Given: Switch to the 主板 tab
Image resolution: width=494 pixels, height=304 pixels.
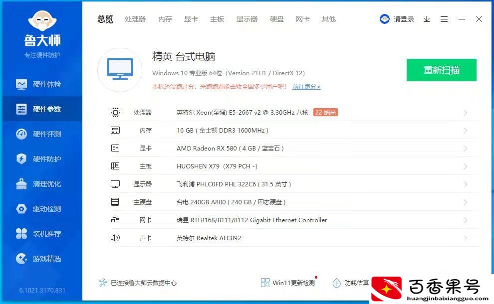Looking at the screenshot, I should tap(217, 19).
